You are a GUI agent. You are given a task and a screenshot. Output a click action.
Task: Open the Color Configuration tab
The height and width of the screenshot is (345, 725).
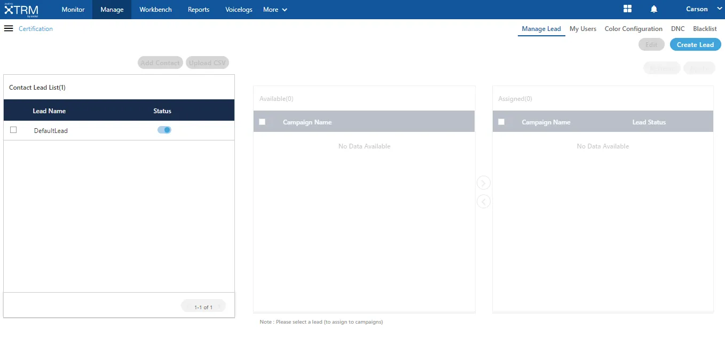click(634, 29)
